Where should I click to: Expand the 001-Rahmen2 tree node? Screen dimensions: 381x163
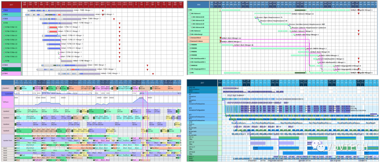[x=191, y=31]
